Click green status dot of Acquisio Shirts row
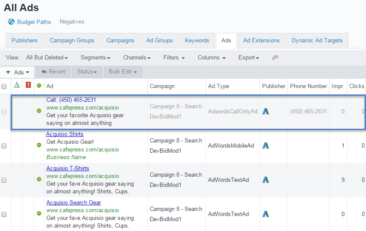Viewport: 366px width, 231px height. (39, 145)
